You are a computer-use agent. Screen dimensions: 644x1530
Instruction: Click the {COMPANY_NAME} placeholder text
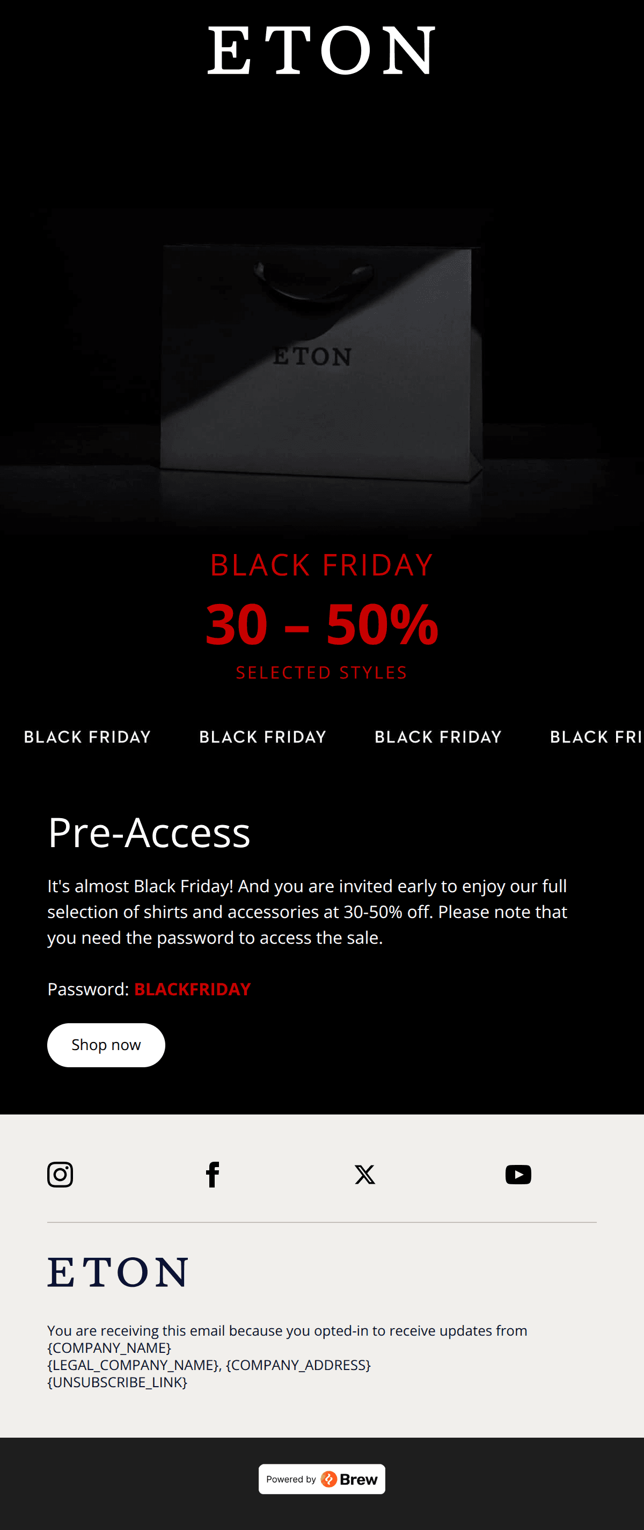109,1347
